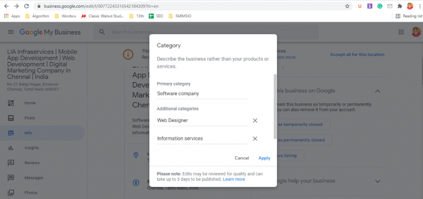Reload the page with refresh icon
423x199 pixels.
click(x=26, y=6)
